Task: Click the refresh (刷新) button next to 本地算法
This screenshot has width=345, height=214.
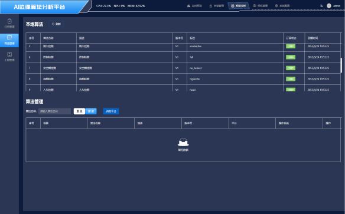Action: coord(56,24)
